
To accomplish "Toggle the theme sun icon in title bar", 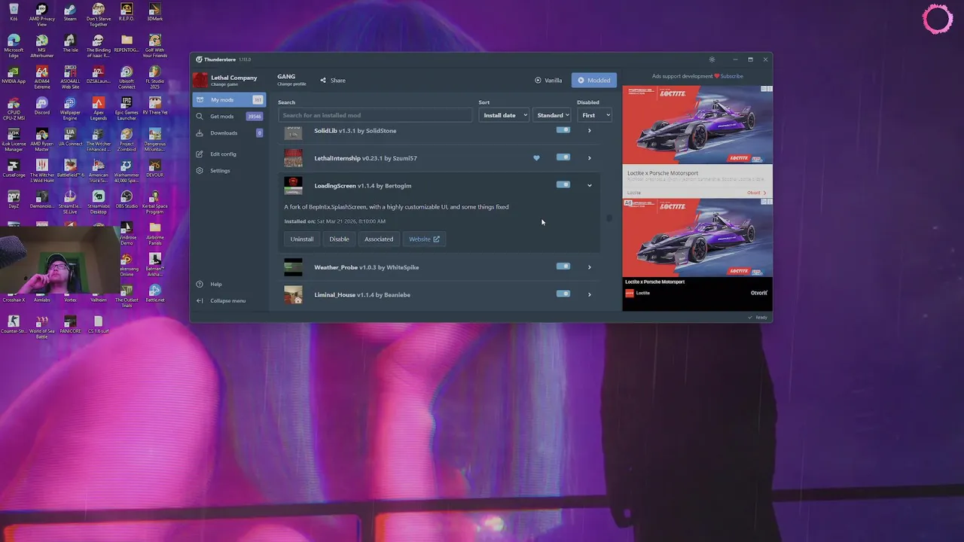I will [712, 59].
